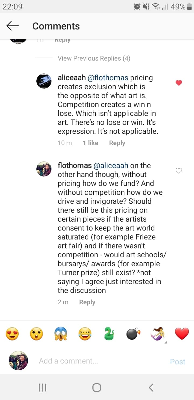The image size is (194, 400).
Task: Open Android recent apps button
Action: [x=43, y=388]
